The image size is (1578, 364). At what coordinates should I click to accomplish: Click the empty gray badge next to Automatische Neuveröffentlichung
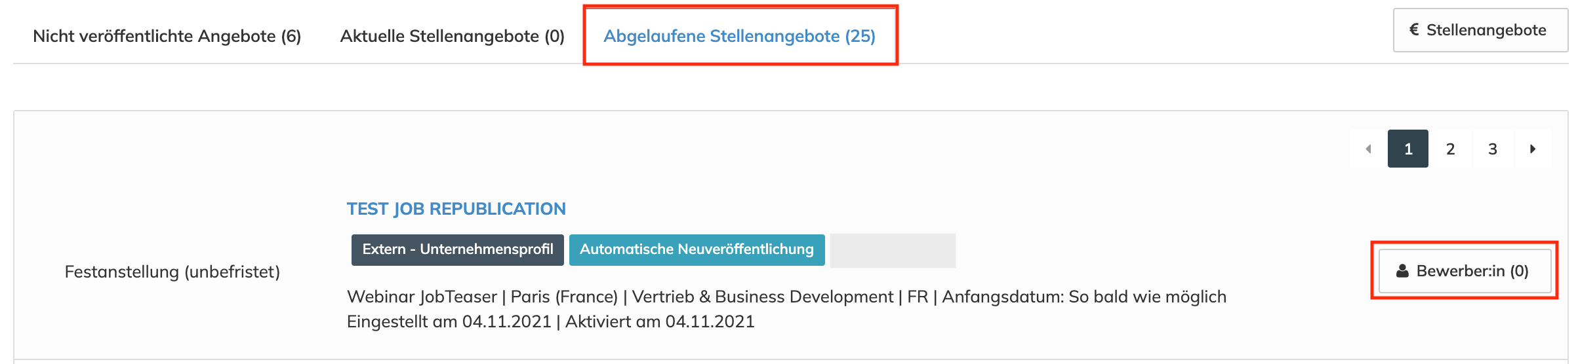pyautogui.click(x=892, y=251)
